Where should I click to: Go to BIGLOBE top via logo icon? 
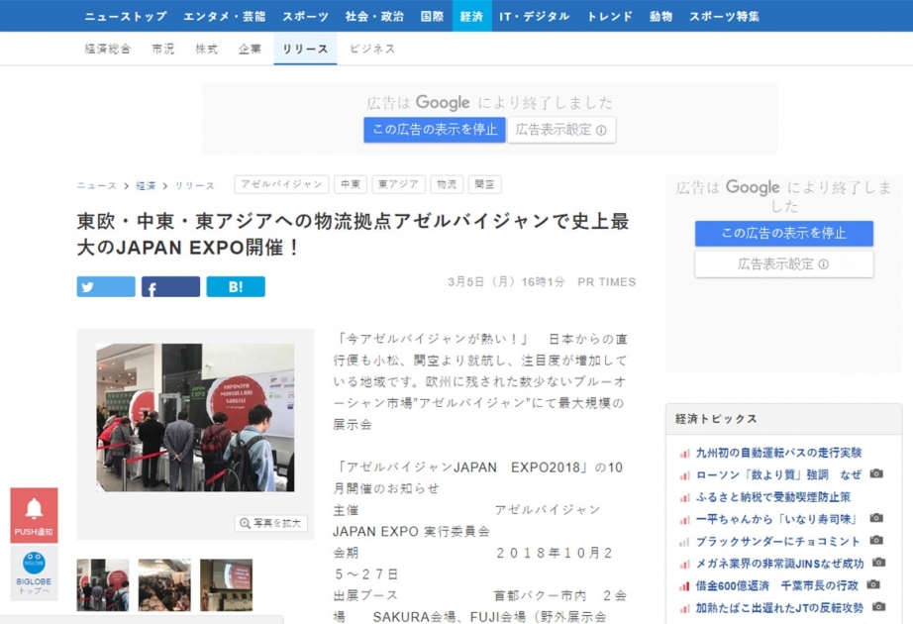pyautogui.click(x=34, y=563)
